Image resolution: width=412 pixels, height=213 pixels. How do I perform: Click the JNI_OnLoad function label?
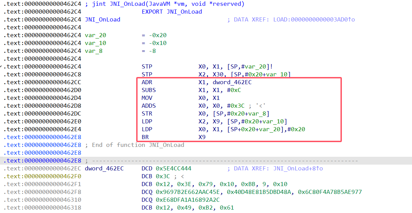102,19
